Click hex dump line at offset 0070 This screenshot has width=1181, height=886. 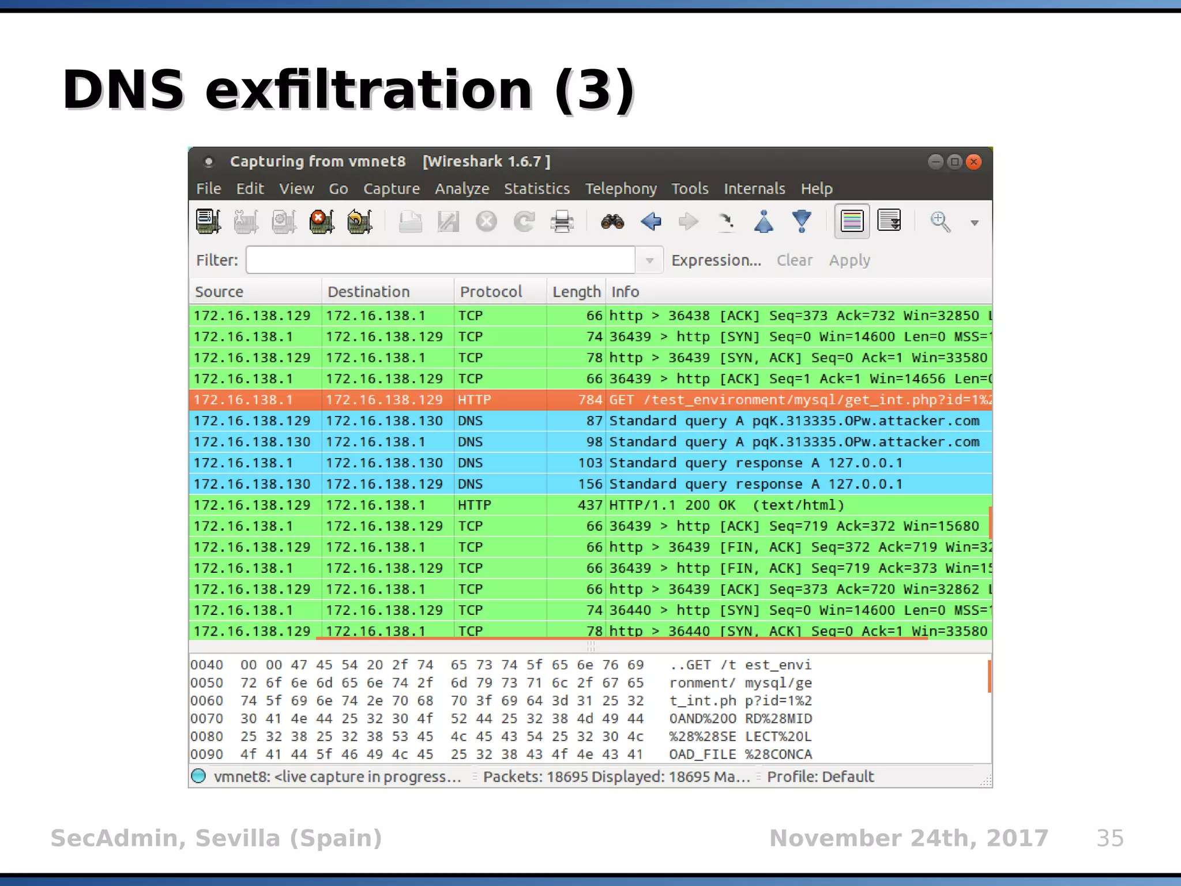click(501, 719)
